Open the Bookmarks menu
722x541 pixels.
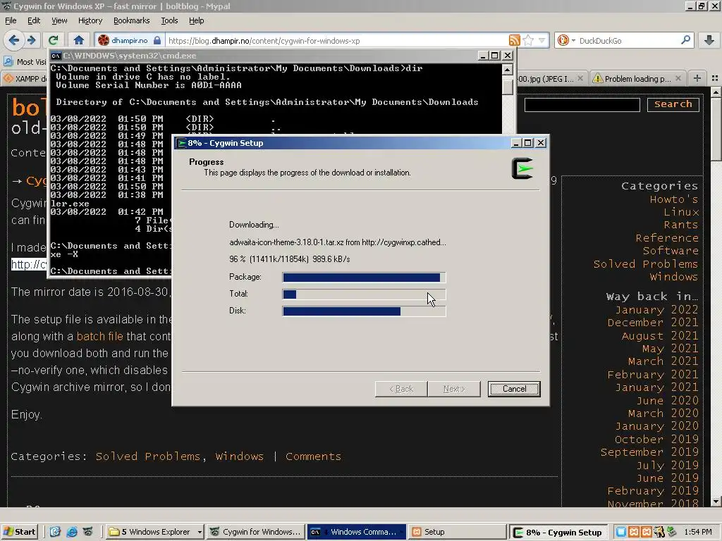coord(131,20)
